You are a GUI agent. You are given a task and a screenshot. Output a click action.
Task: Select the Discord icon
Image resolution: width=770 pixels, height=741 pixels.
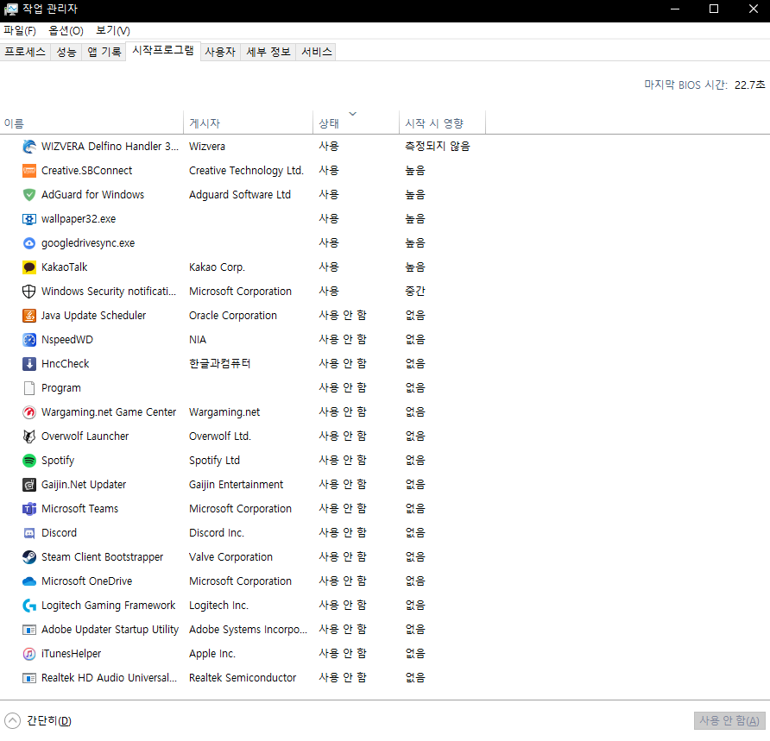click(29, 532)
